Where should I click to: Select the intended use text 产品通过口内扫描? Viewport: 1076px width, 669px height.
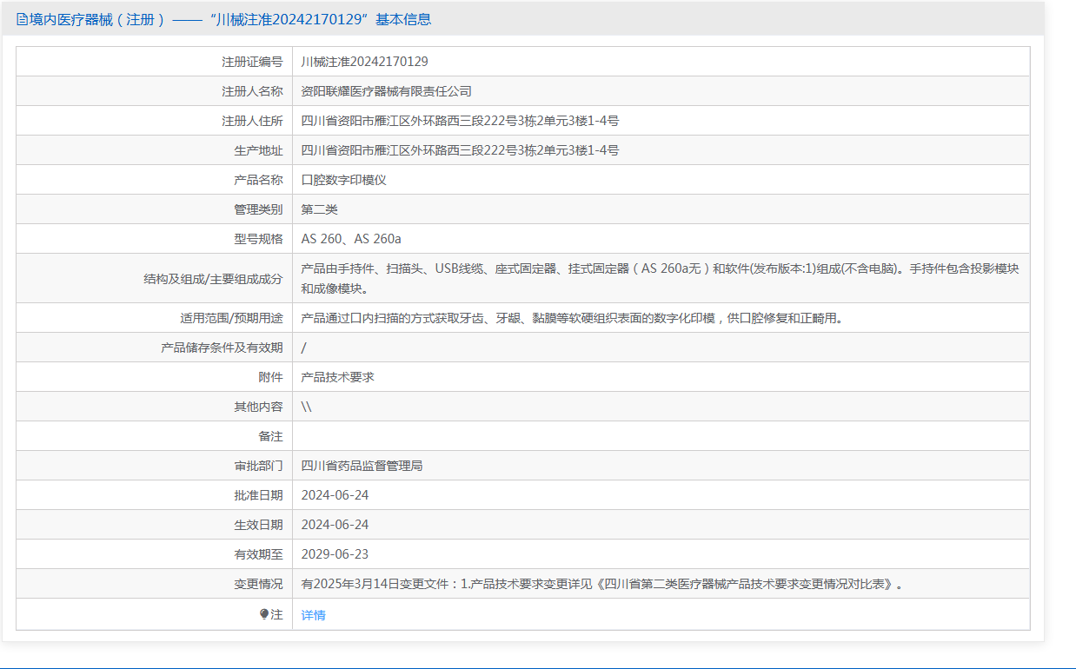pyautogui.click(x=572, y=318)
